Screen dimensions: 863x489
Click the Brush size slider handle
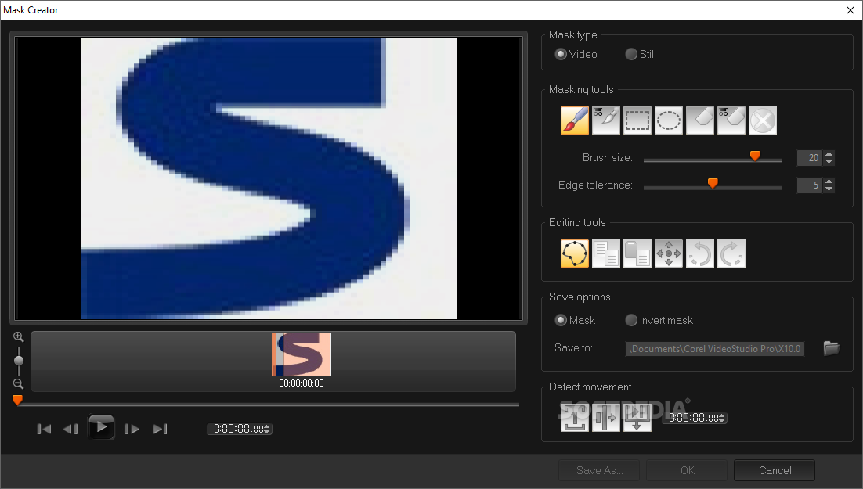coord(755,156)
